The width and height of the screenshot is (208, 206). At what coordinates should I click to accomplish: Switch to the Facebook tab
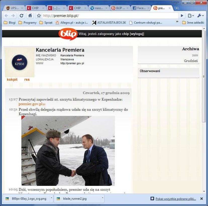pyautogui.click(x=140, y=8)
